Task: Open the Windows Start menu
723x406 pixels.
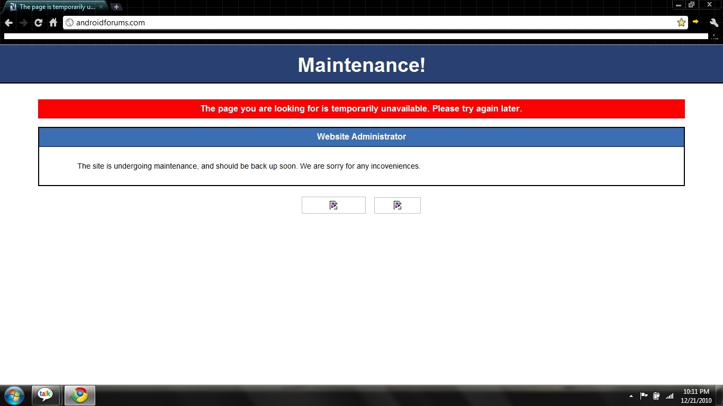Action: [x=14, y=395]
